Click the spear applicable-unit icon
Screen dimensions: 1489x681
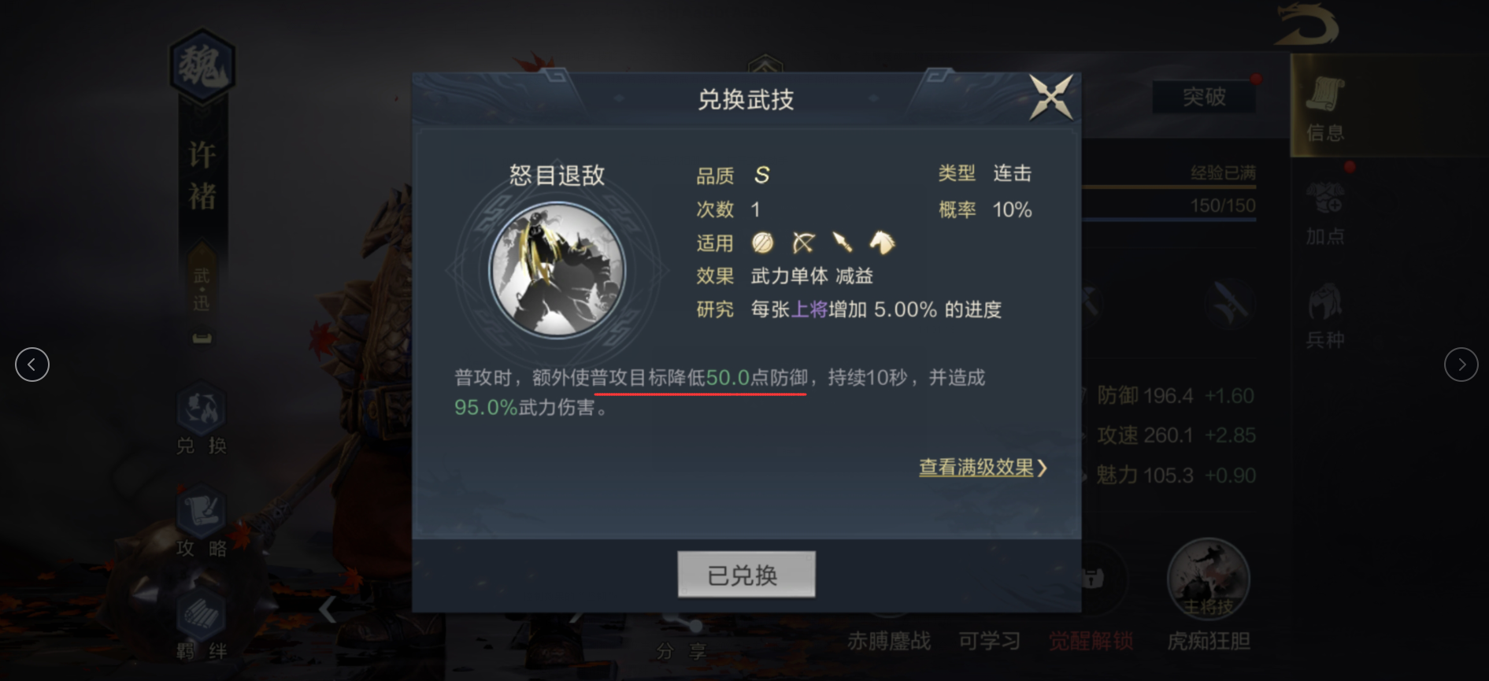843,243
